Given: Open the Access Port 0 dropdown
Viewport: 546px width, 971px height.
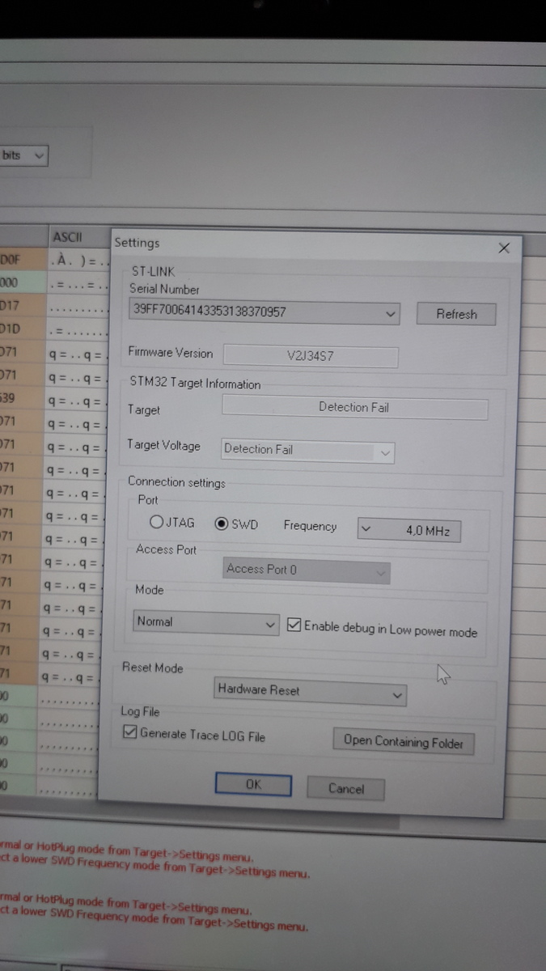Looking at the screenshot, I should click(307, 570).
